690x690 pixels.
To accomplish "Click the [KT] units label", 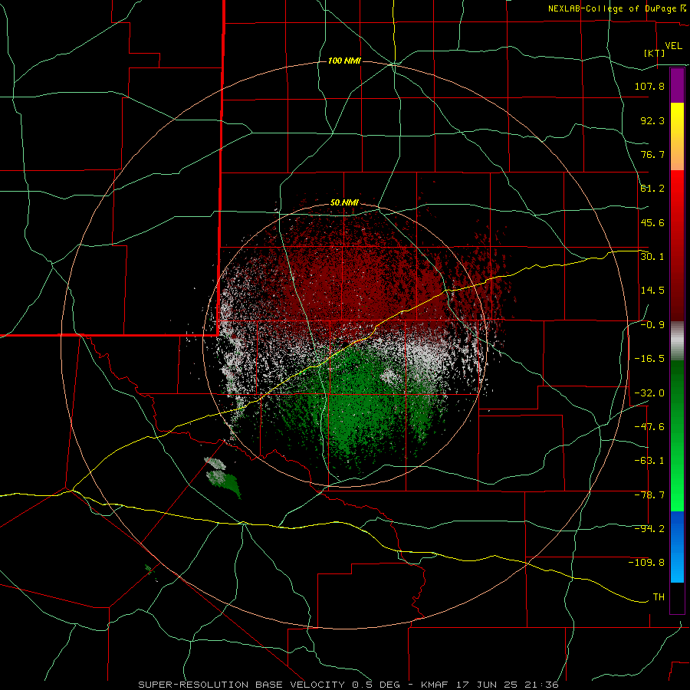I will 655,53.
